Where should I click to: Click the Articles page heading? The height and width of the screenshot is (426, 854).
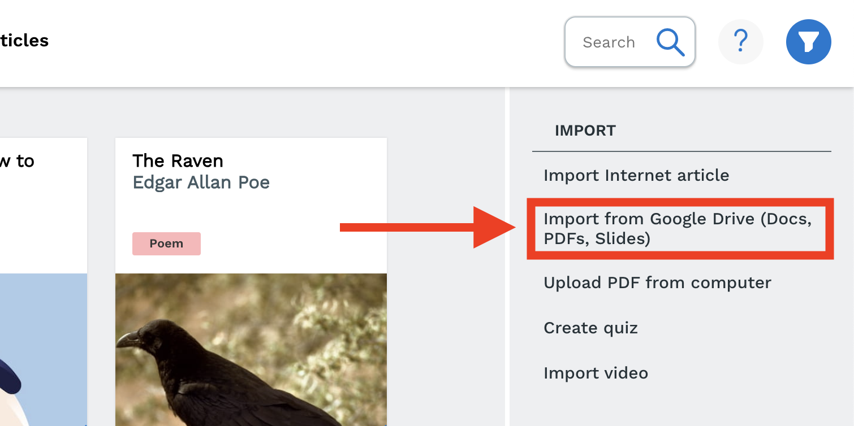[24, 41]
